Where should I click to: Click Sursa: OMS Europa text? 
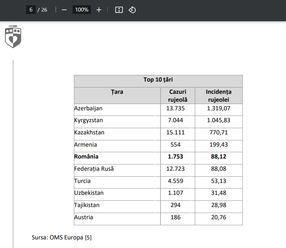tap(57, 237)
